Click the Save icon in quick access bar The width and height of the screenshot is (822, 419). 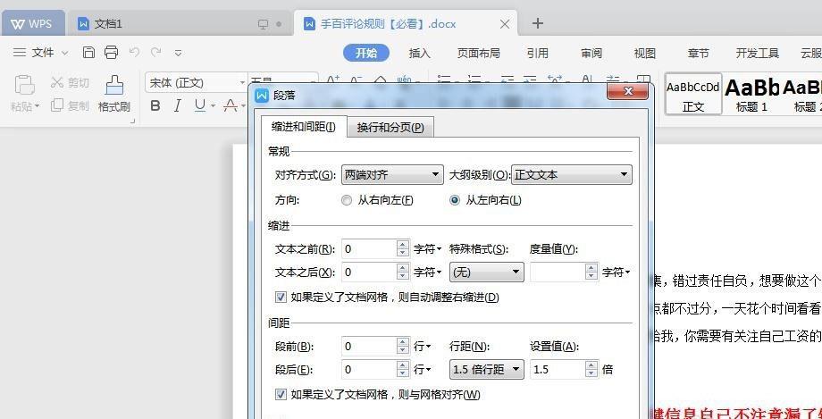(89, 53)
